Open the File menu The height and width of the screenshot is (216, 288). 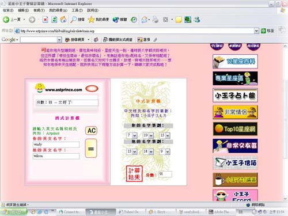(8, 10)
